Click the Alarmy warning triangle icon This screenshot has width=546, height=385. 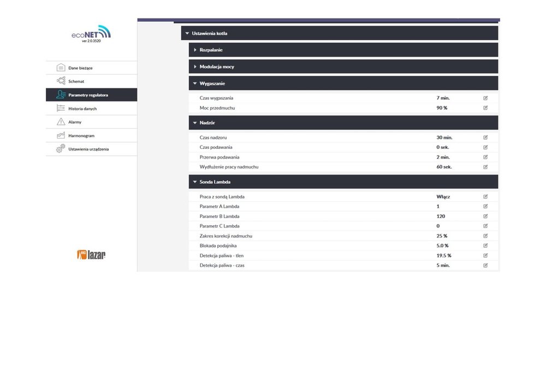pyautogui.click(x=61, y=122)
